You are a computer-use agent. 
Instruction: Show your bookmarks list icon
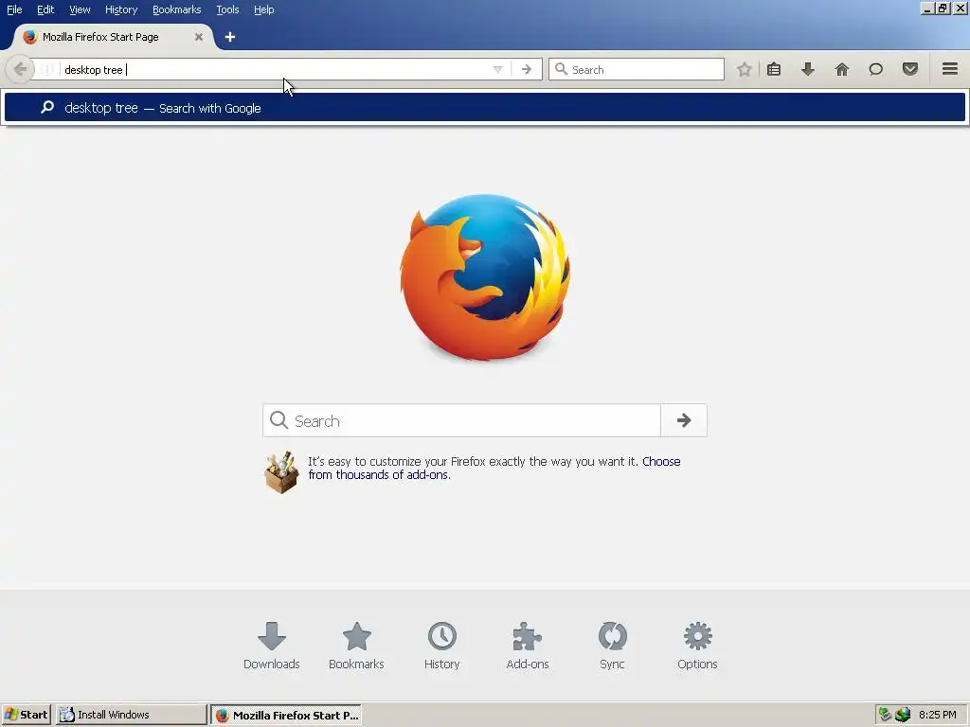tap(774, 69)
